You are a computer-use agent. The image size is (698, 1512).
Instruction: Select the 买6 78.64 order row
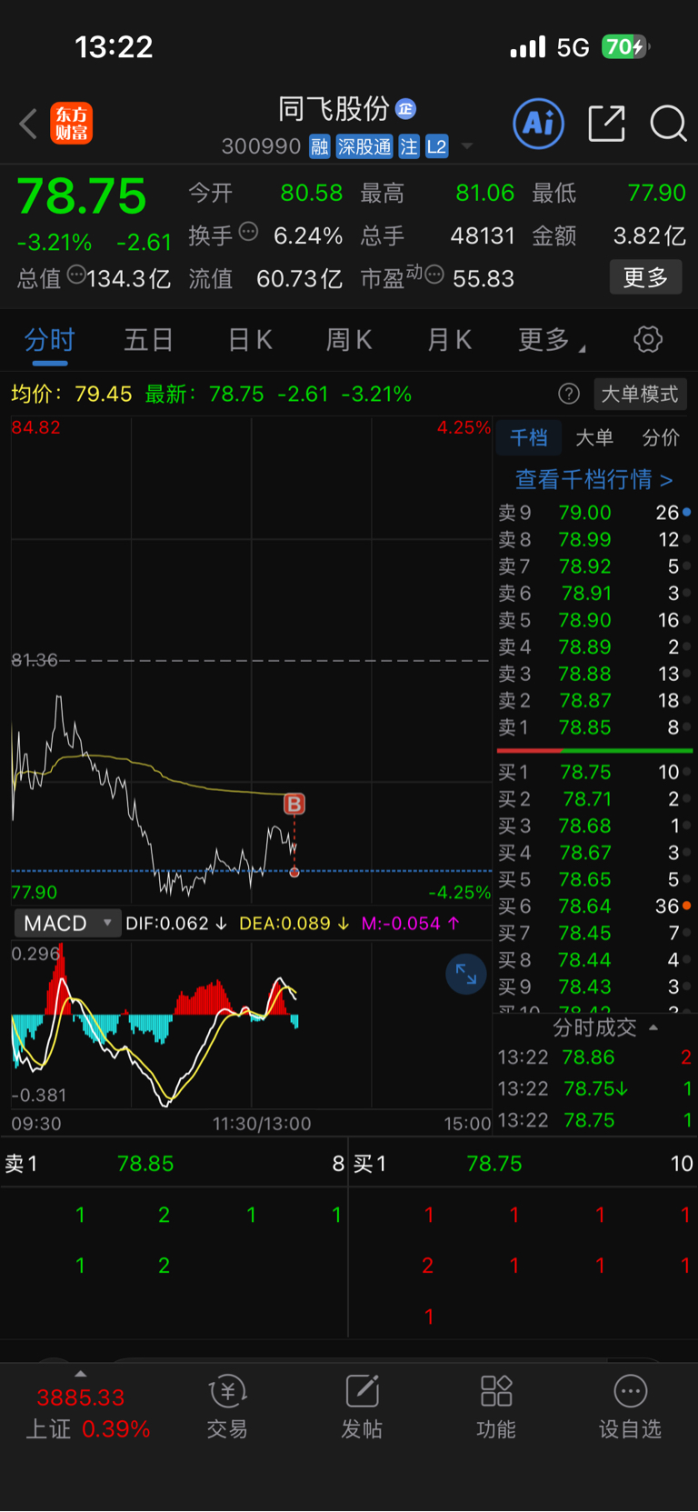pos(594,906)
